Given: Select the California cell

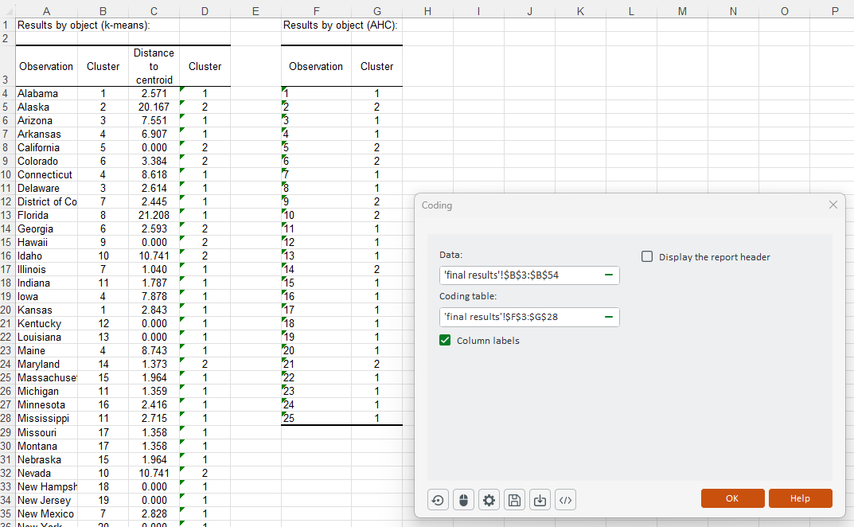Looking at the screenshot, I should pyautogui.click(x=46, y=148).
